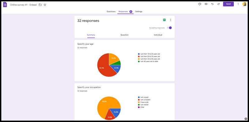
Task: Move form using the folder icon
Action: (40, 5)
